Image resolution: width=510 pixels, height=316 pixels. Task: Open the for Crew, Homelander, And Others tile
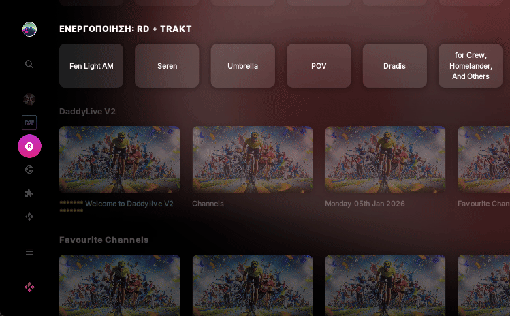[x=471, y=66]
